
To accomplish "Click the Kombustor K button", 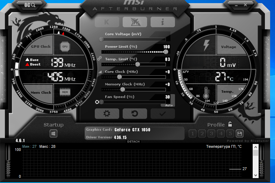I will (x=107, y=22).
